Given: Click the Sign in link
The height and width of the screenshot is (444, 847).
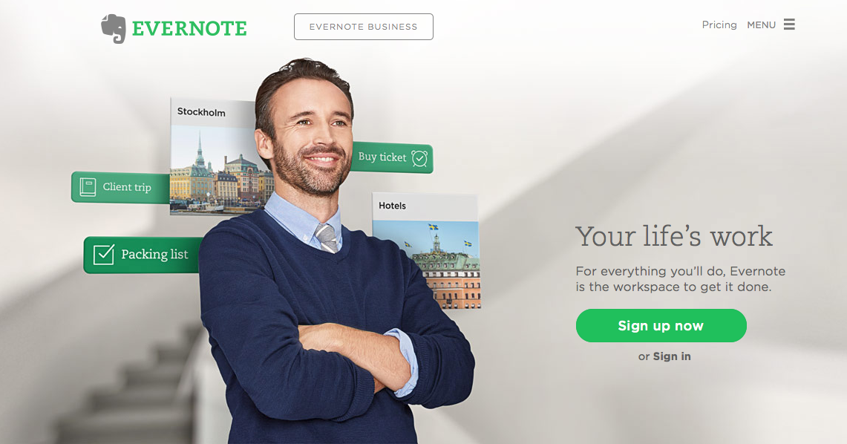Looking at the screenshot, I should tap(672, 356).
